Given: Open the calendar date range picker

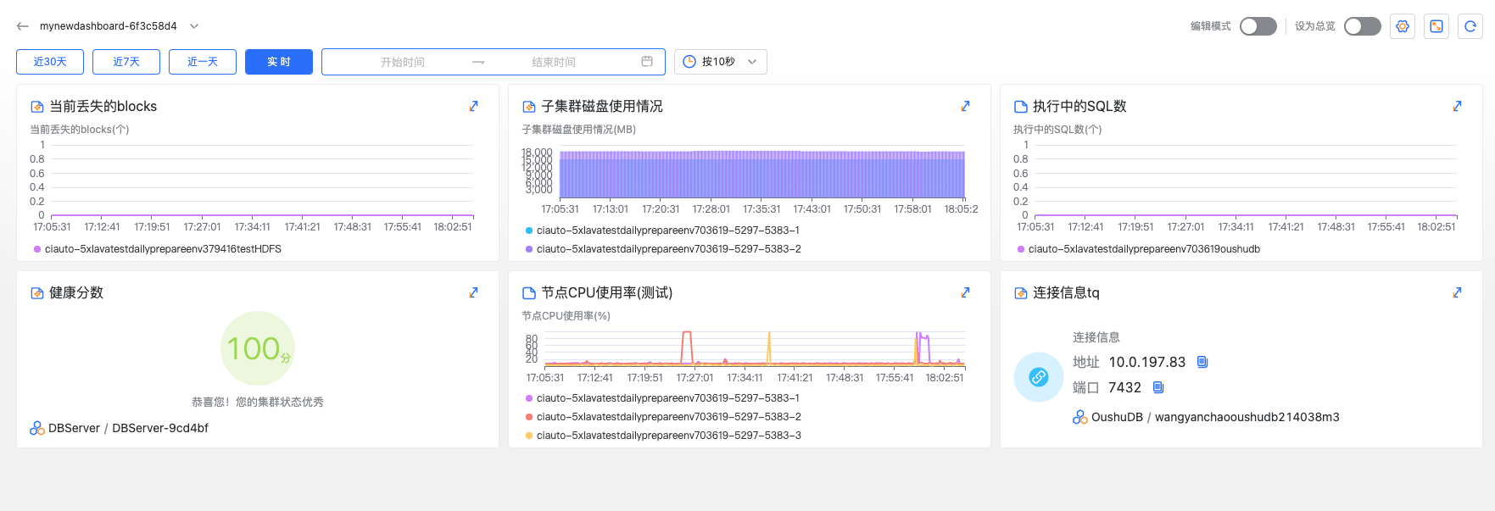Looking at the screenshot, I should point(647,62).
